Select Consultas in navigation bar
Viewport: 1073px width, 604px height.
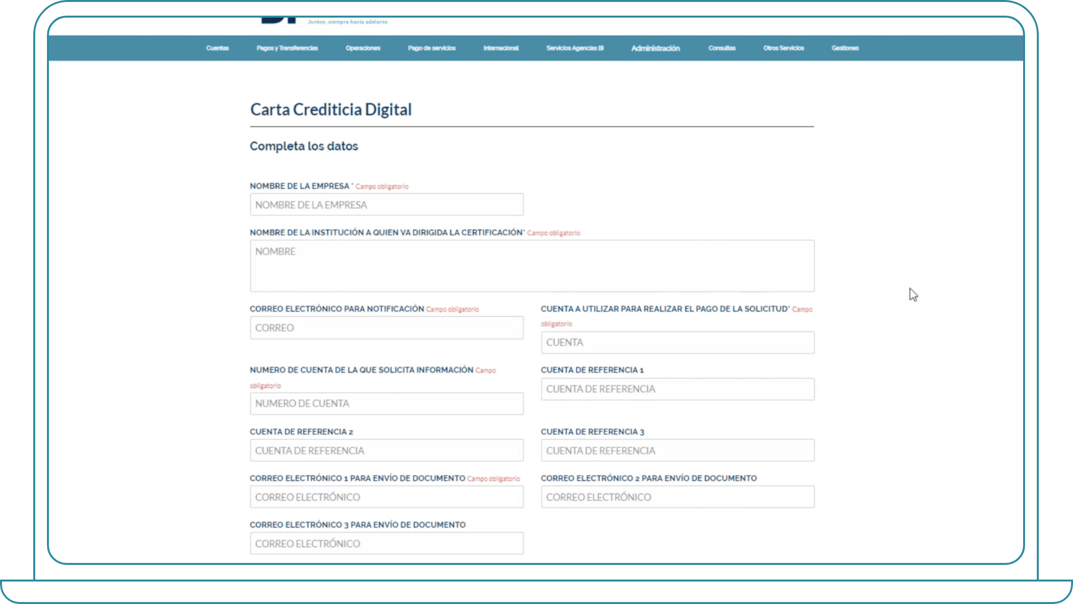pos(722,48)
